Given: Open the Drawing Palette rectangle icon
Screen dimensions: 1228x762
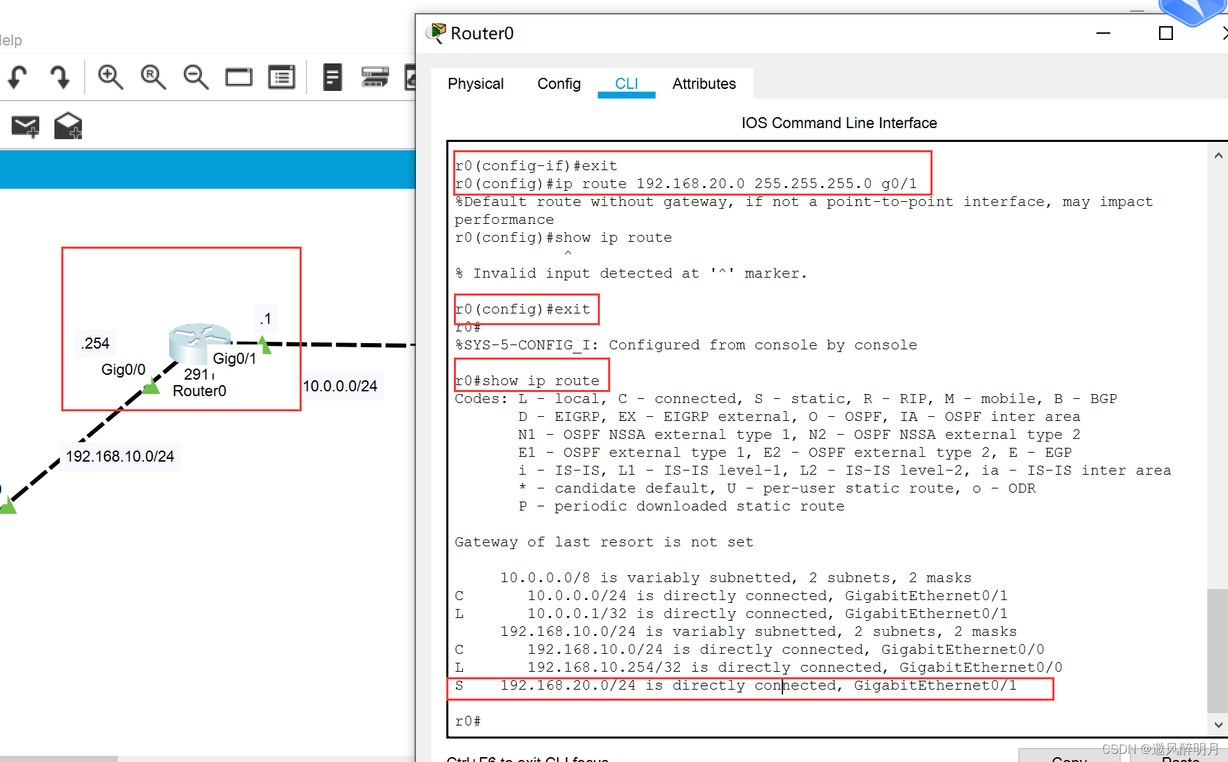Looking at the screenshot, I should [x=239, y=77].
